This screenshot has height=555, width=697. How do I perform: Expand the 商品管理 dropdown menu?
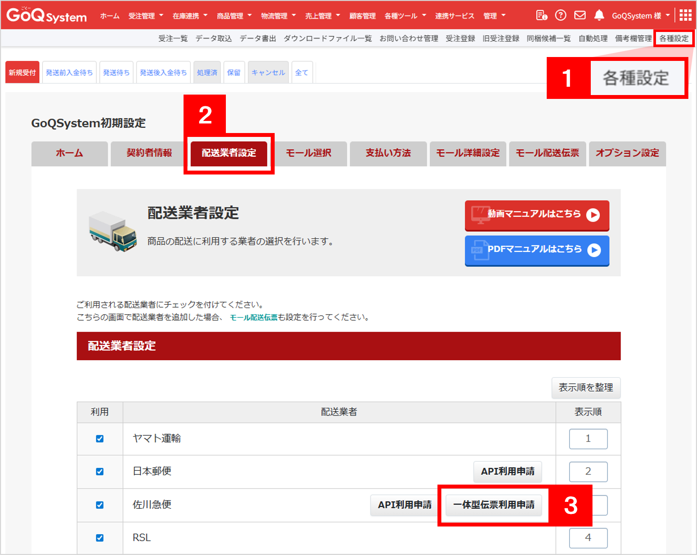pos(234,16)
